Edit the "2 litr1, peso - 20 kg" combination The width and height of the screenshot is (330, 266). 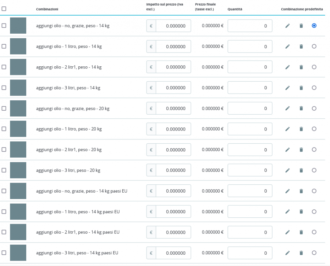click(x=287, y=149)
